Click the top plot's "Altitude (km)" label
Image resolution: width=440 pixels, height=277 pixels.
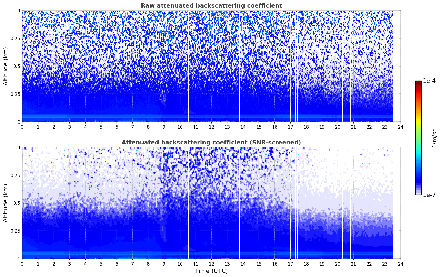[x=6, y=66]
